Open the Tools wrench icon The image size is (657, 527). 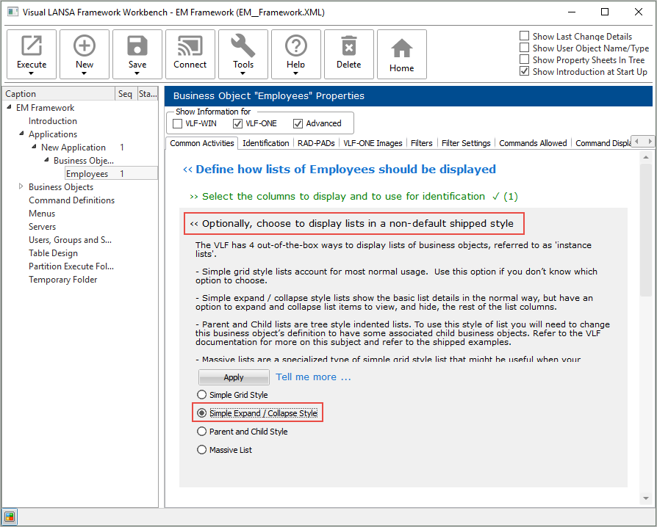pos(243,46)
